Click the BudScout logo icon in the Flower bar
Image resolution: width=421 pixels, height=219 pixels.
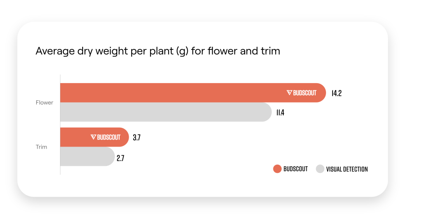[x=289, y=93]
